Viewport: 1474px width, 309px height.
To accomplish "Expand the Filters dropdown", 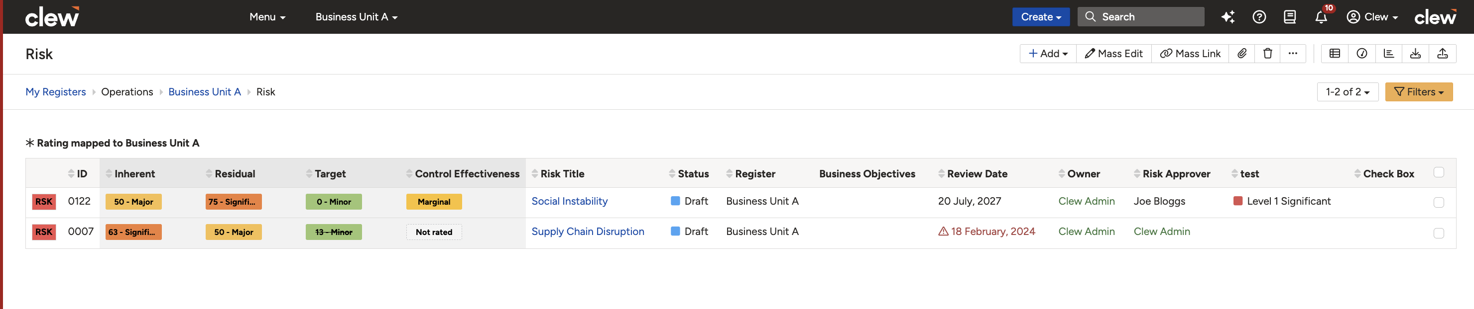I will tap(1419, 92).
